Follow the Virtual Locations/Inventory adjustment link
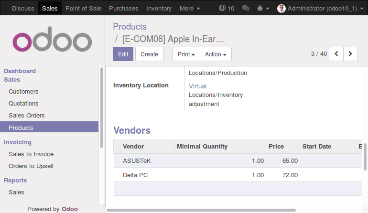 pos(216,95)
